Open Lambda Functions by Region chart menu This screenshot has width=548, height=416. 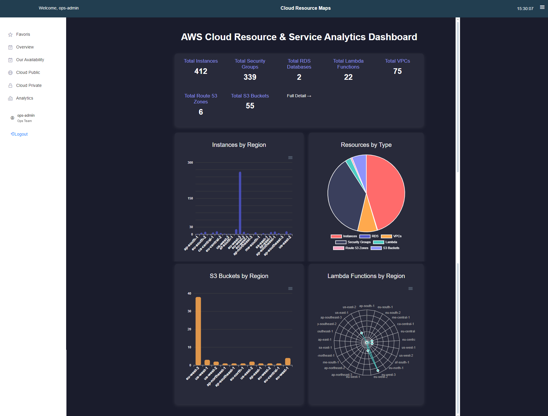pyautogui.click(x=410, y=289)
